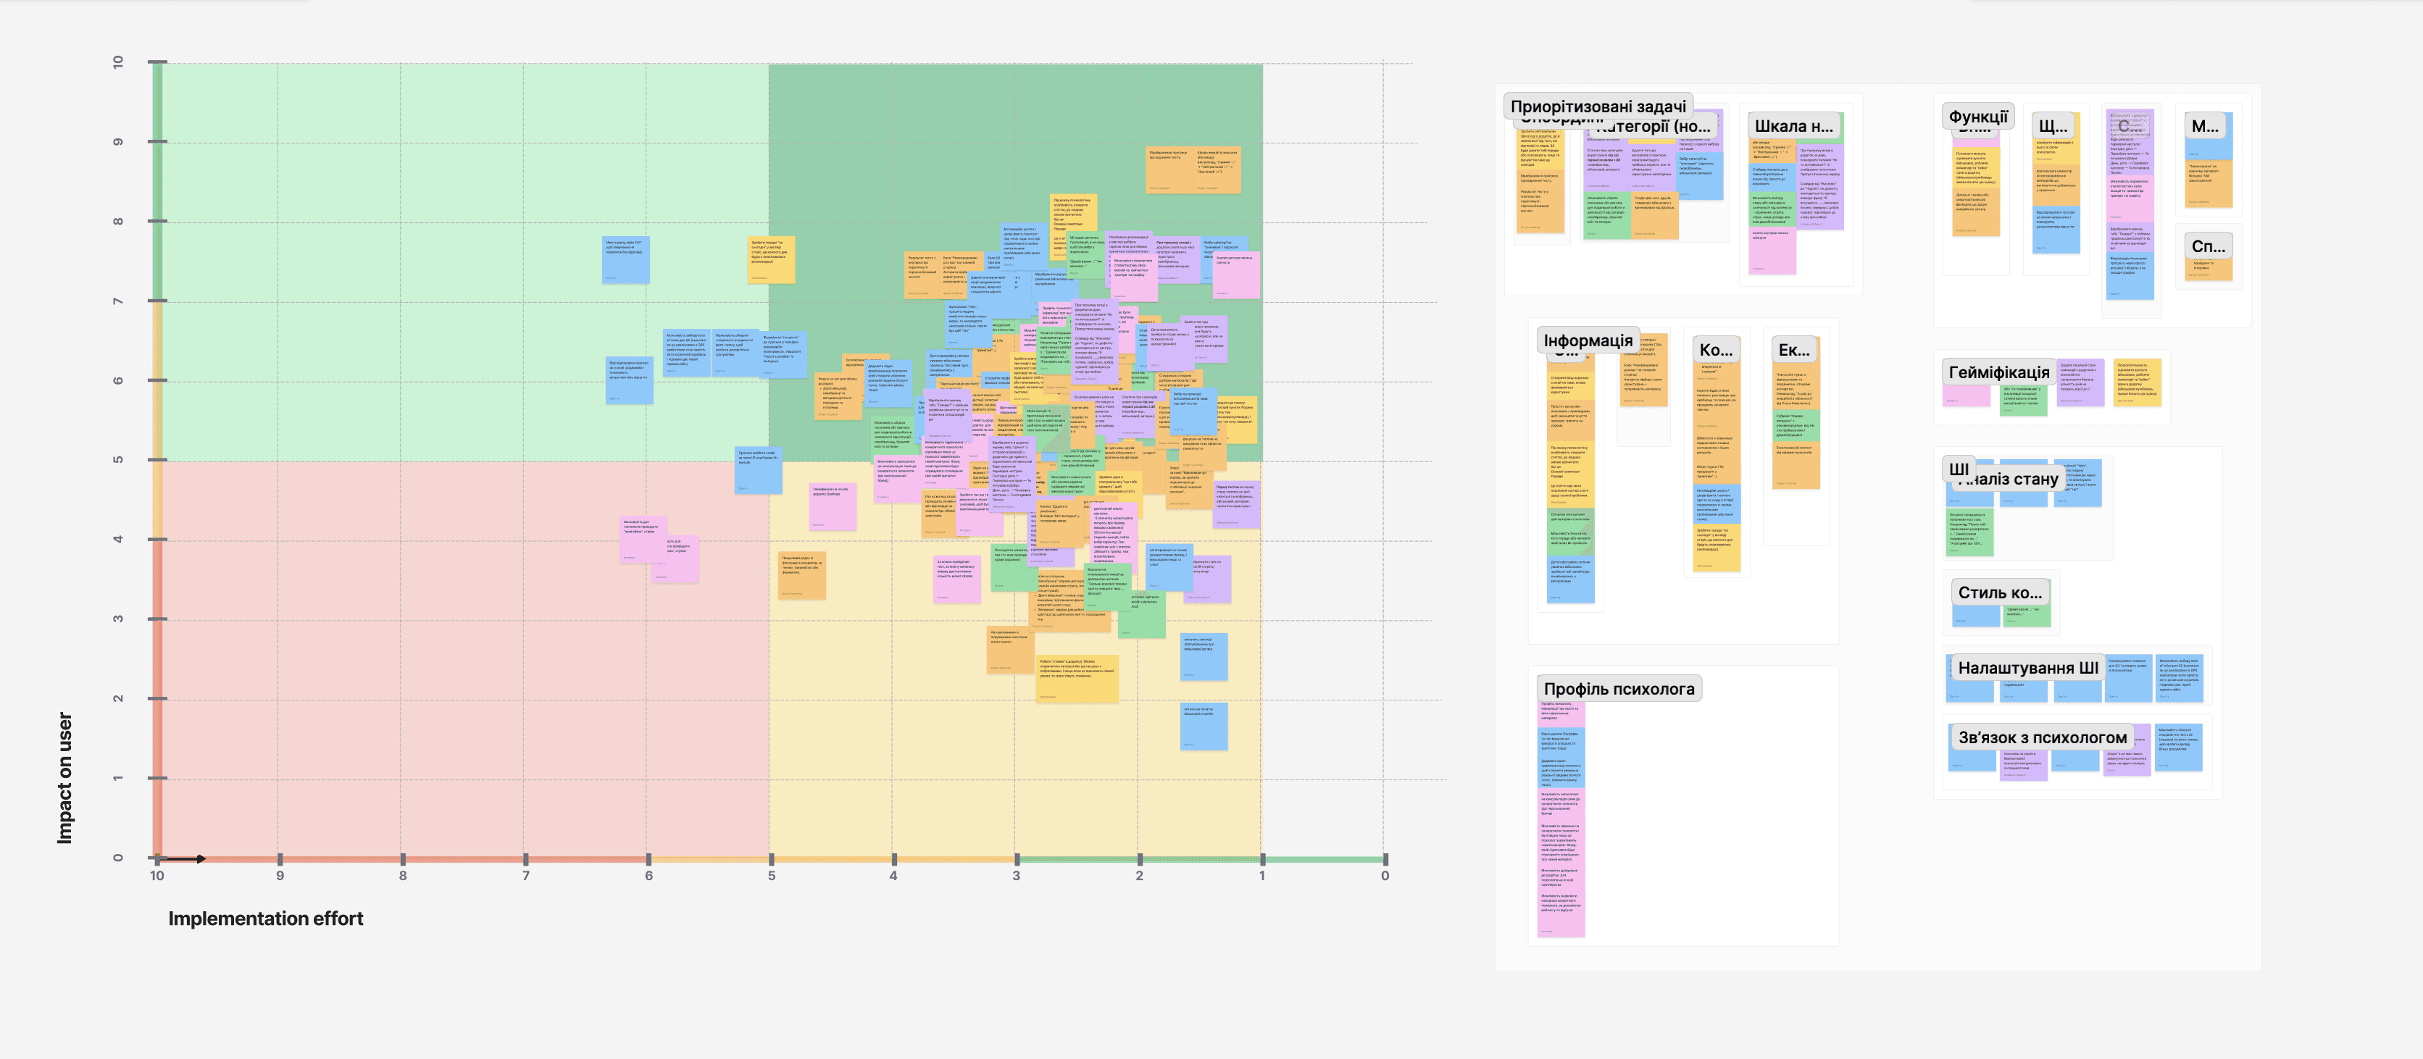Viewport: 2423px width, 1059px height.
Task: Select lowest blue sticky in the chart
Action: 1204,727
